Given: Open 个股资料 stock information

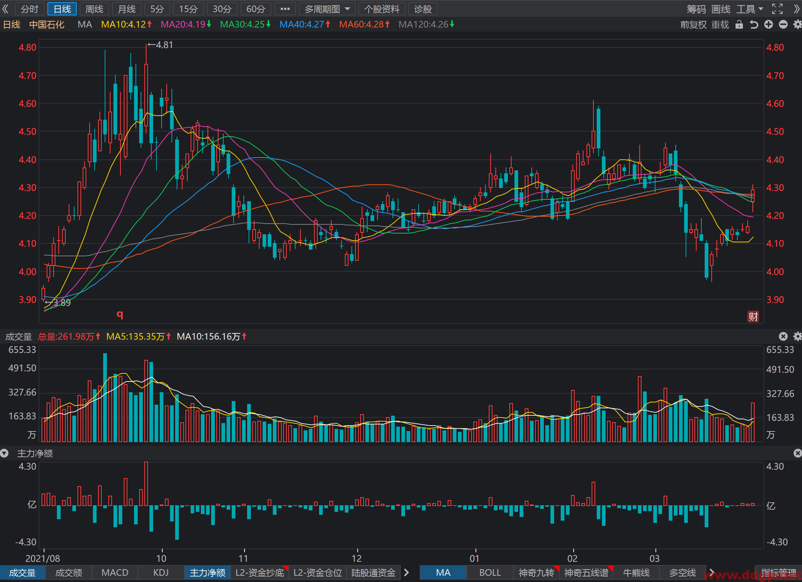Looking at the screenshot, I should click(382, 9).
